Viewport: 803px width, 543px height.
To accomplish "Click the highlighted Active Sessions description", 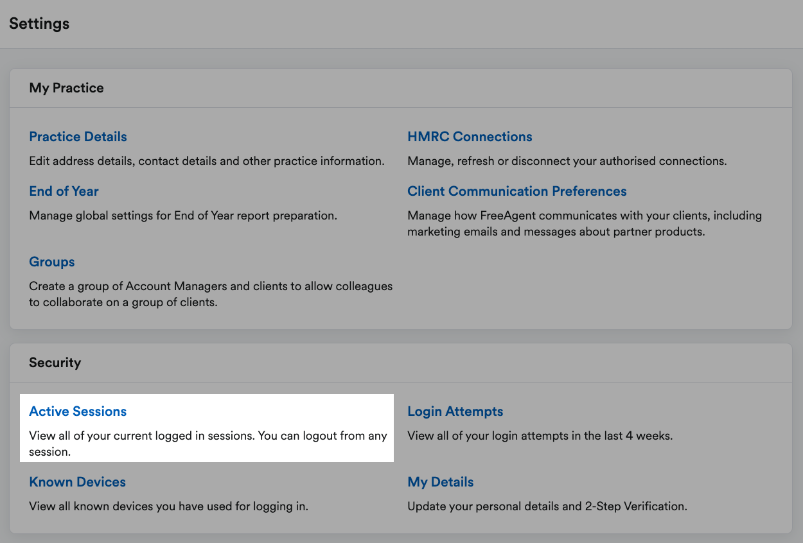I will click(207, 443).
